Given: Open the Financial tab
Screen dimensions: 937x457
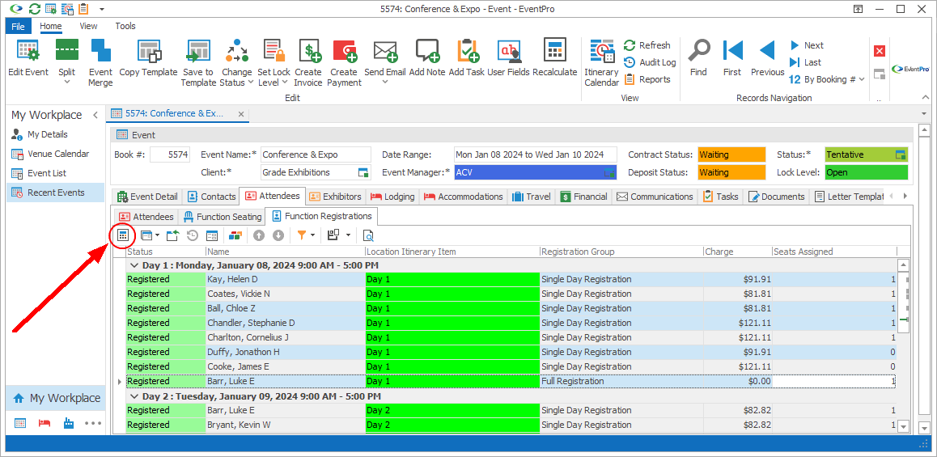Looking at the screenshot, I should 583,197.
